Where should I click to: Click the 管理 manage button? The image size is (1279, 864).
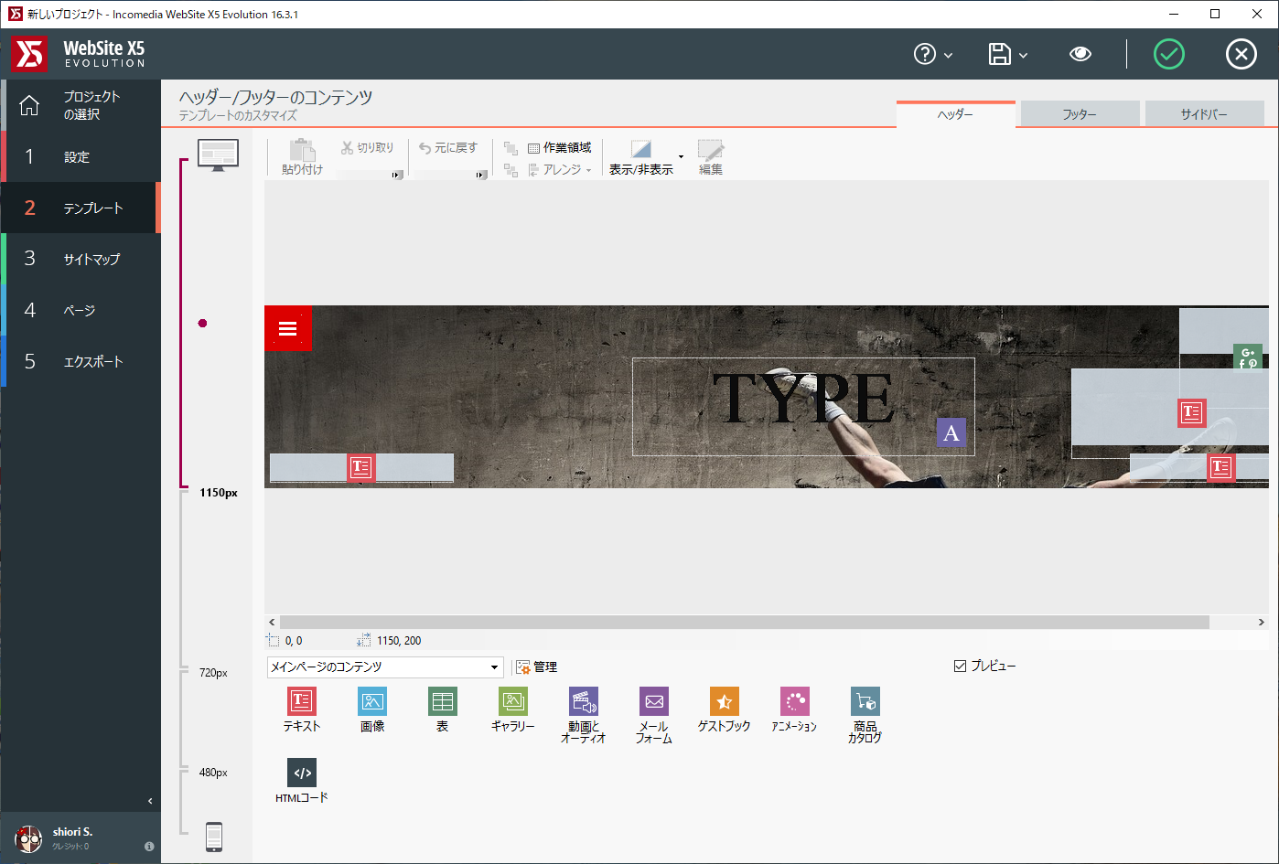click(535, 667)
